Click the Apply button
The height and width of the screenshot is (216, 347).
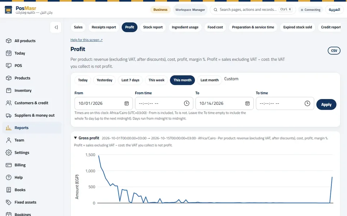[x=326, y=104]
